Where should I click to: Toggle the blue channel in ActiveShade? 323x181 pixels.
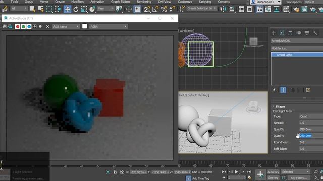(x=29, y=26)
